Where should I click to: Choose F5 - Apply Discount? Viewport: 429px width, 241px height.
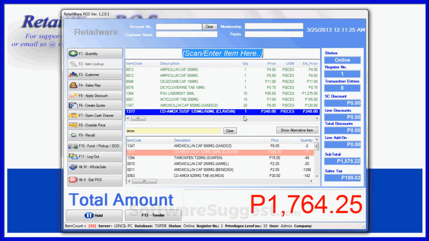point(95,95)
